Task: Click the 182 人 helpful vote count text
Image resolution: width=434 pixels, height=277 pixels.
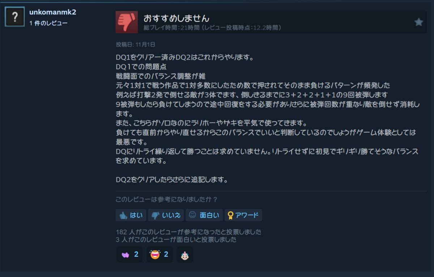Action: click(x=188, y=232)
